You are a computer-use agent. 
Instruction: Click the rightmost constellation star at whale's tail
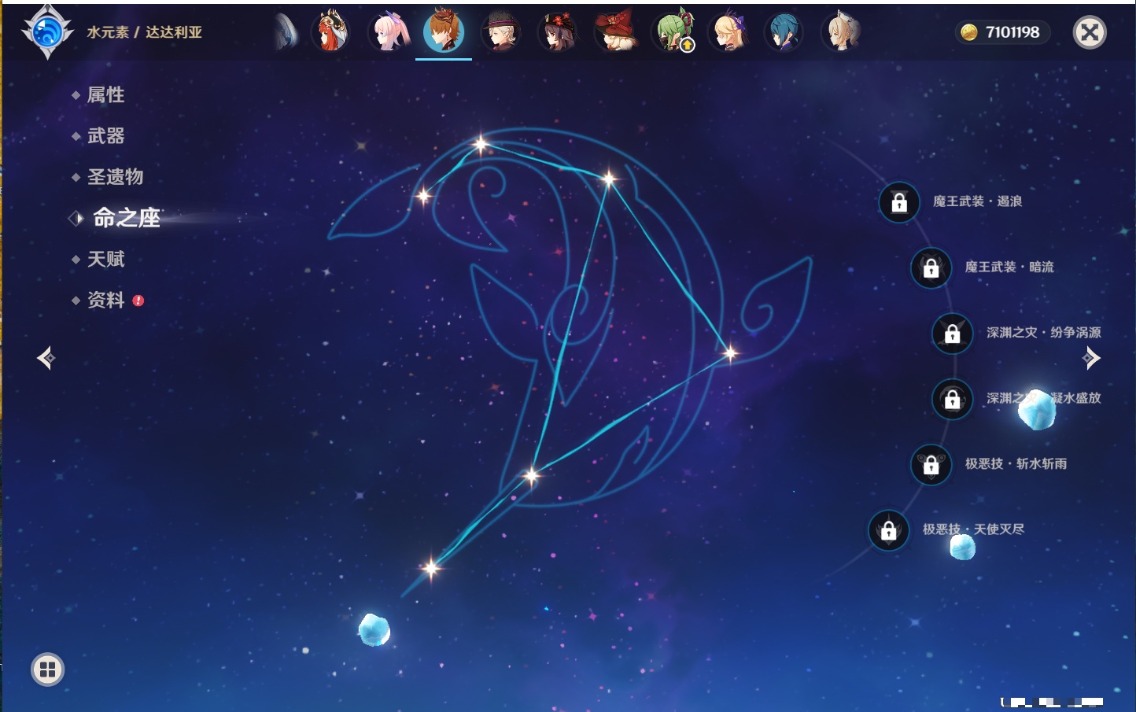tap(730, 353)
